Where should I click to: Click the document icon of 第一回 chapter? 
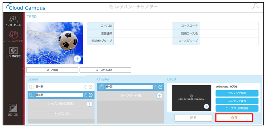click(101, 87)
